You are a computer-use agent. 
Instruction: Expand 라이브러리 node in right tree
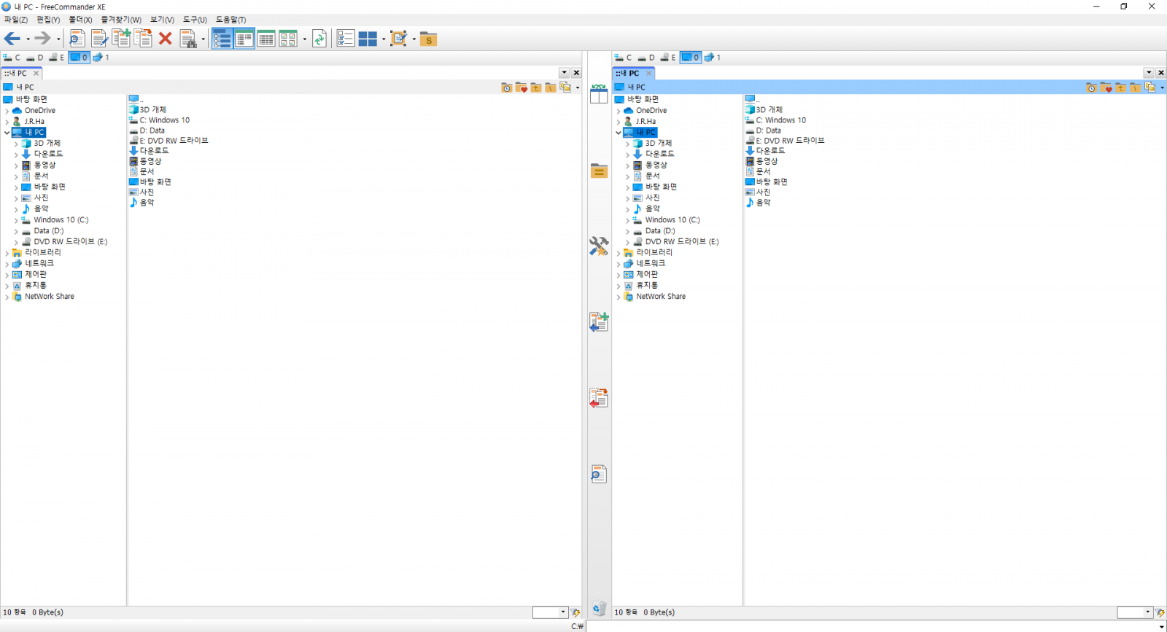619,253
